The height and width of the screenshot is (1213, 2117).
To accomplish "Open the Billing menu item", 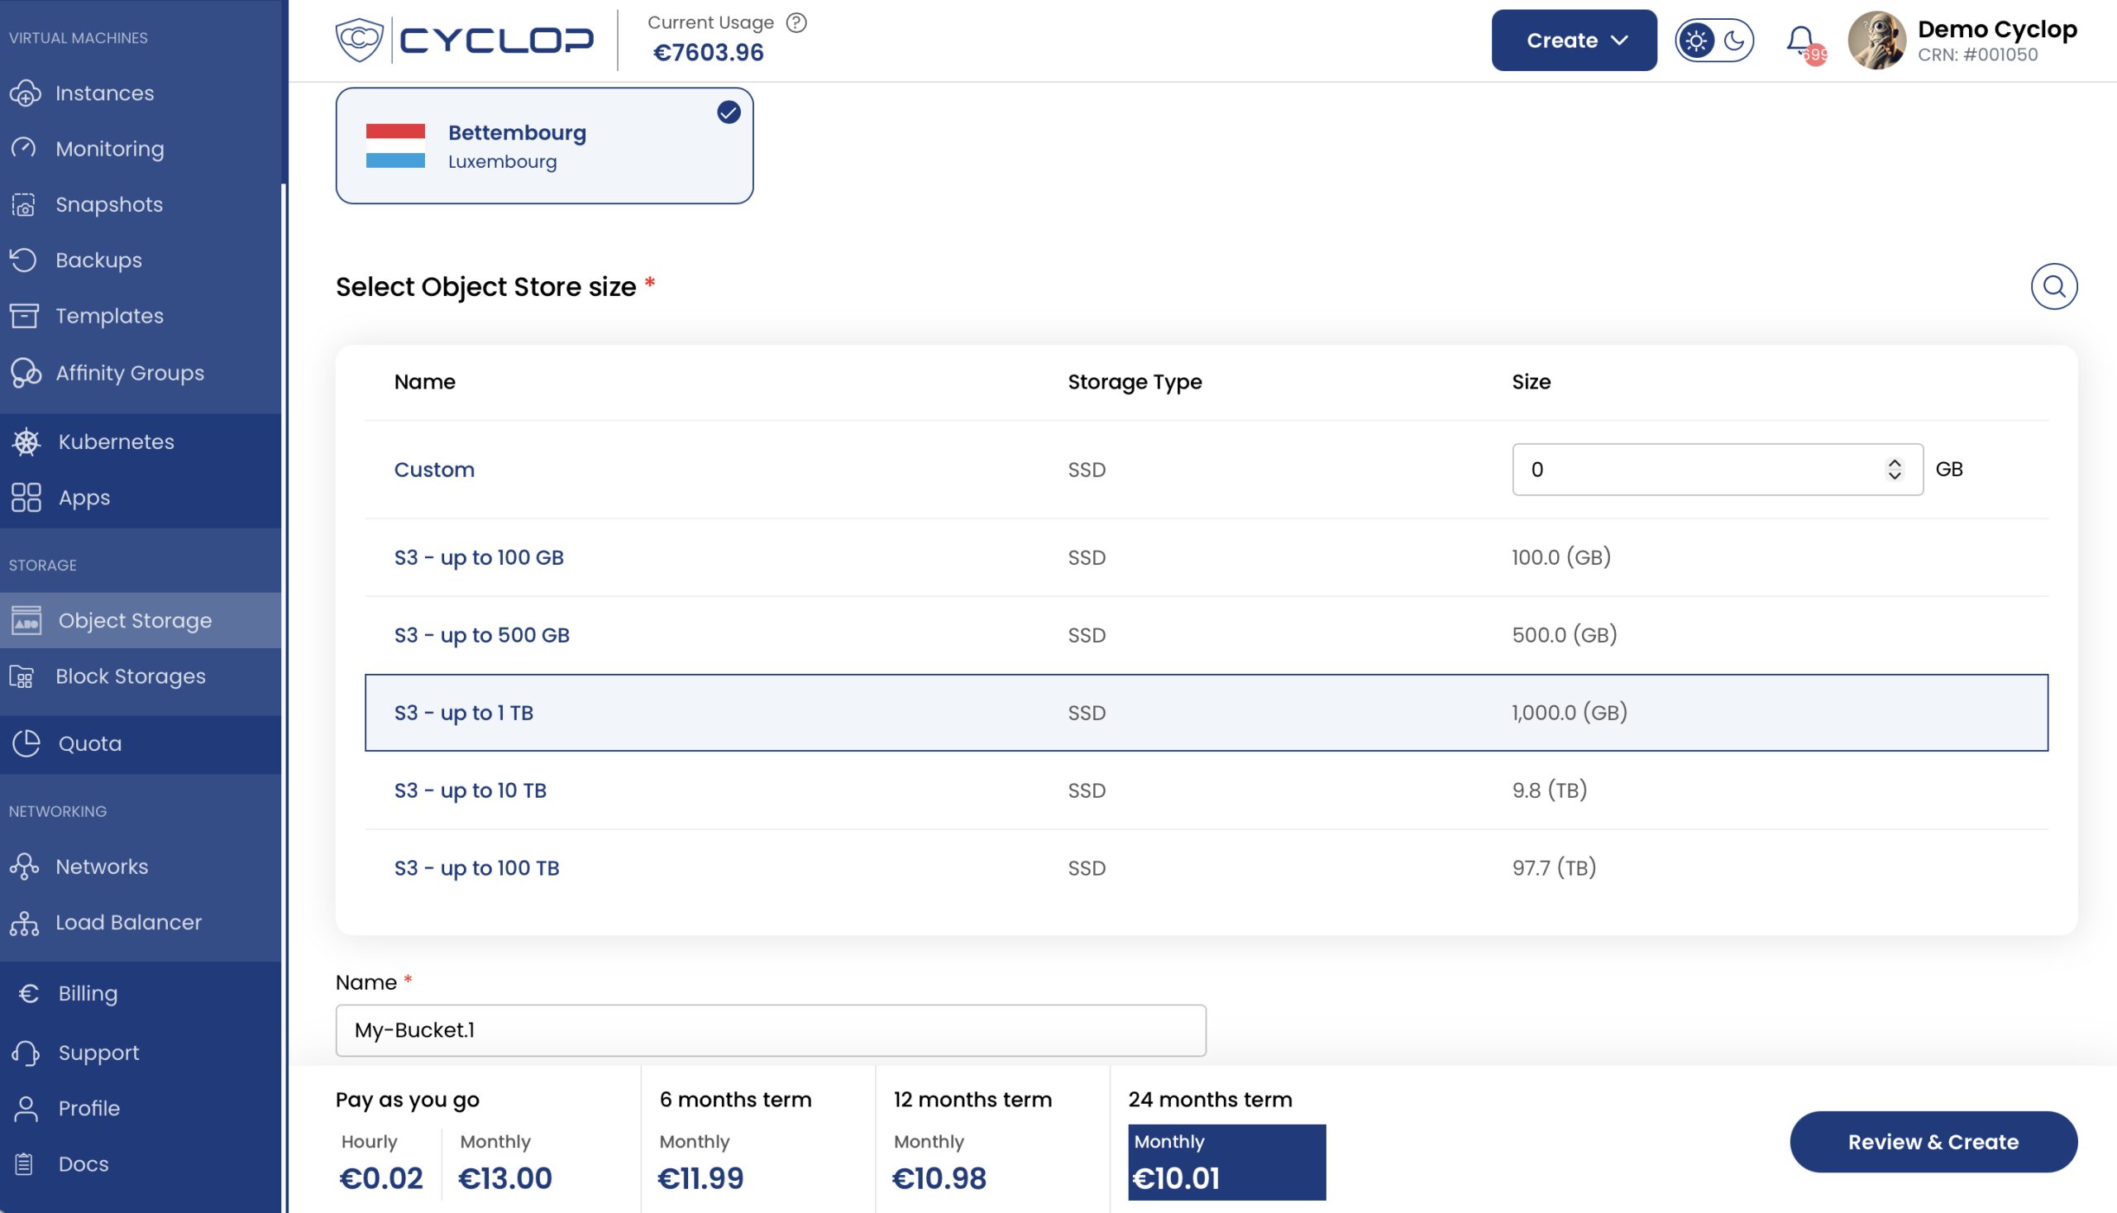I will coord(88,993).
